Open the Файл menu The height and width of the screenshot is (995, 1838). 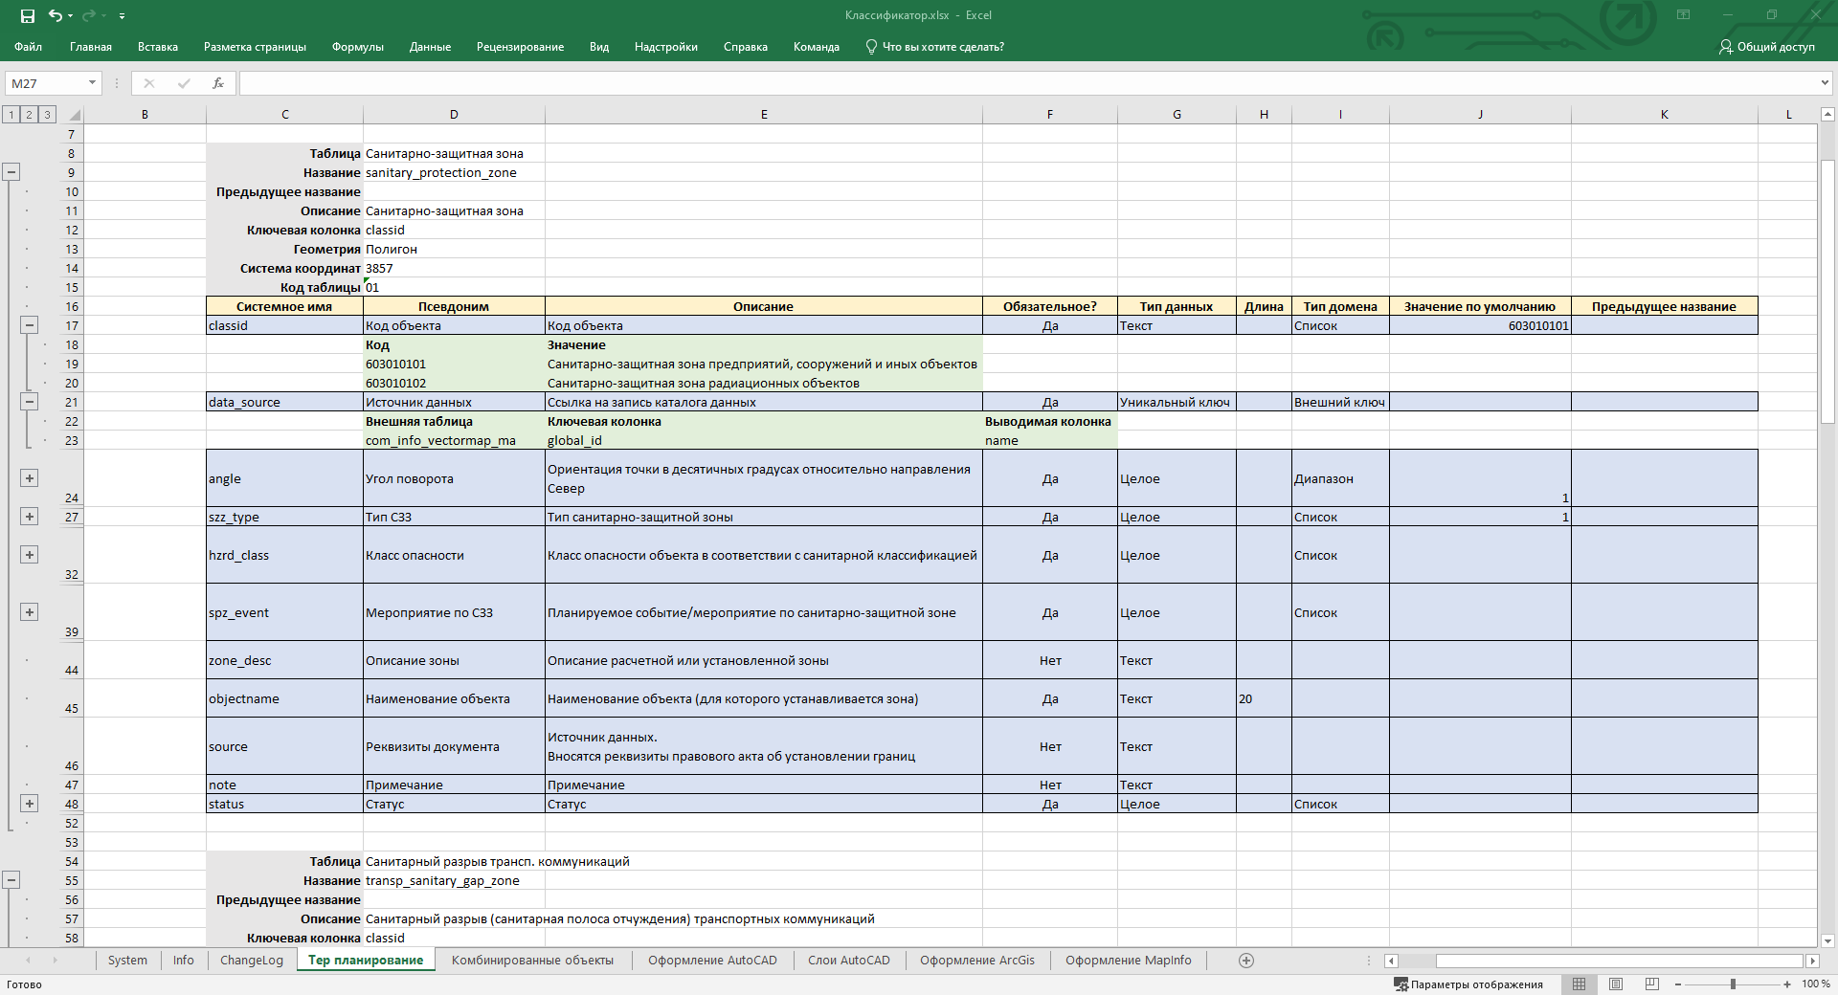pos(28,47)
